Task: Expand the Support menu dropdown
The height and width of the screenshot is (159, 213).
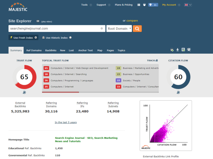Action: point(109,5)
